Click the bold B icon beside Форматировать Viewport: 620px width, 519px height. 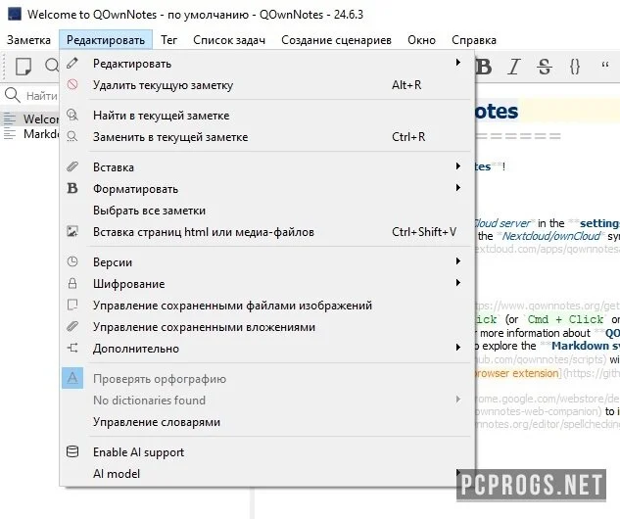click(72, 188)
